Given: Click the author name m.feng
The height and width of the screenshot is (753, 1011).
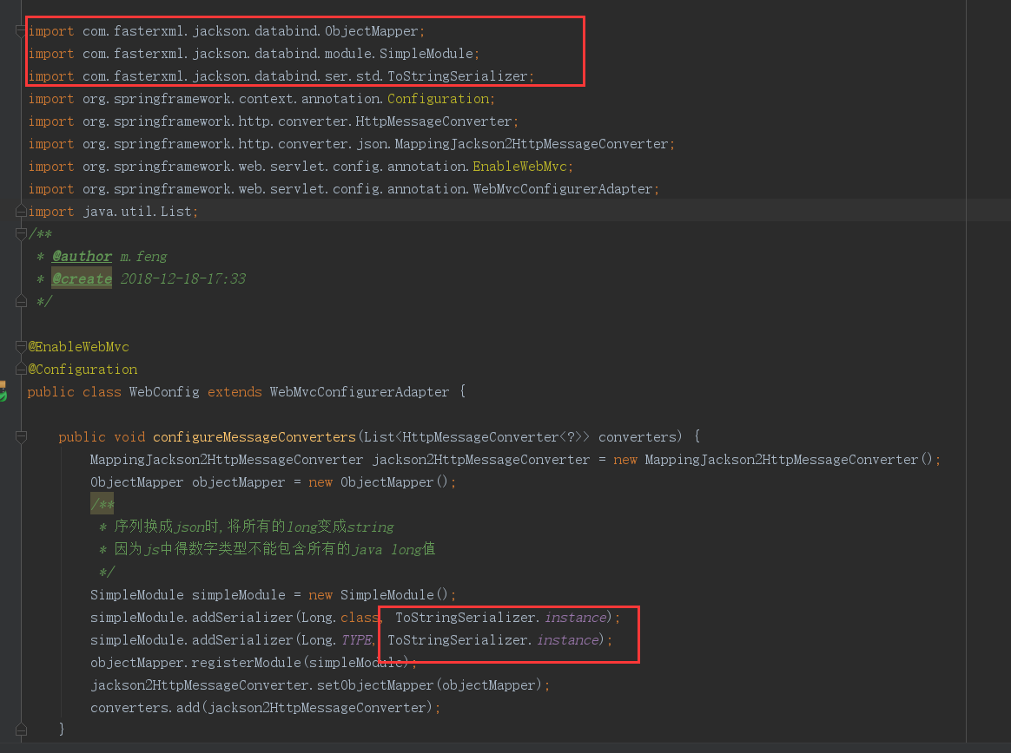Looking at the screenshot, I should [x=144, y=257].
